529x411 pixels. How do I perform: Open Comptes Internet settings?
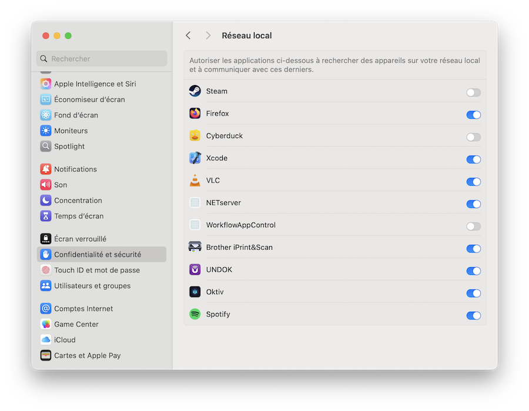click(102, 309)
